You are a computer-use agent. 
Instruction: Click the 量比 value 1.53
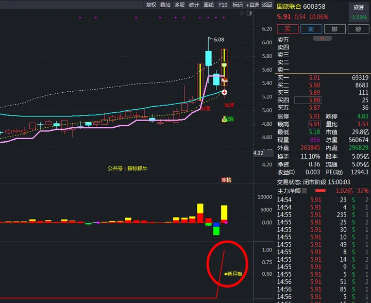pos(363,124)
